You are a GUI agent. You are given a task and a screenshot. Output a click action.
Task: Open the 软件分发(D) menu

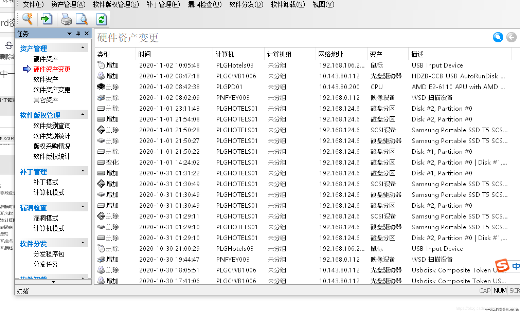(246, 4)
